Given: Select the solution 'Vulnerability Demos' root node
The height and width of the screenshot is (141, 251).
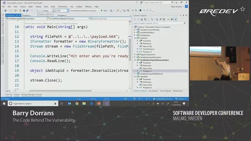Looking at the screenshot, I should (x=154, y=27).
